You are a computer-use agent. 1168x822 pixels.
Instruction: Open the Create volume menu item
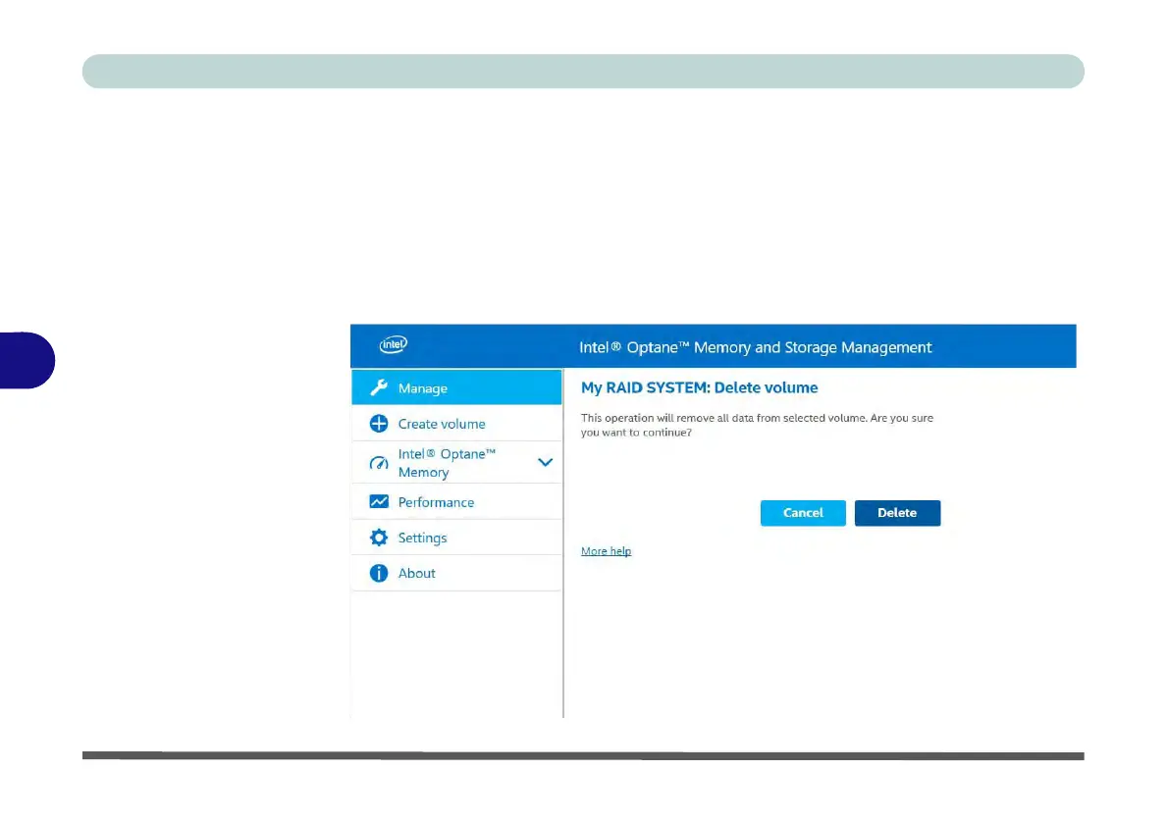click(456, 424)
